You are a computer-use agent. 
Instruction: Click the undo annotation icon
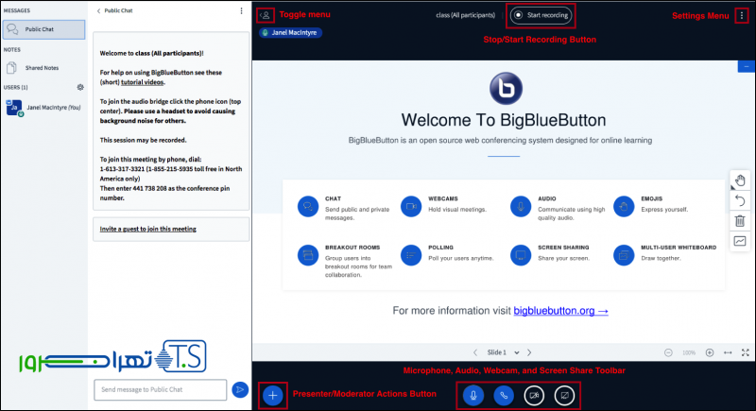pyautogui.click(x=740, y=201)
